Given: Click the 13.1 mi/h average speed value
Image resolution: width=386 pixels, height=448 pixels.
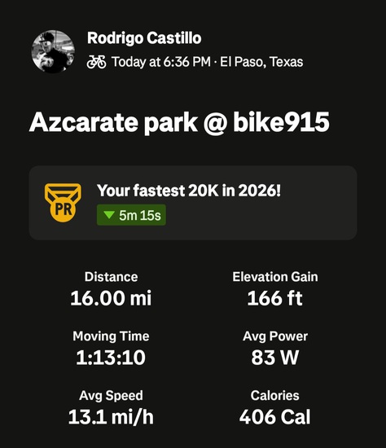Looking at the screenshot, I should 111,417.
